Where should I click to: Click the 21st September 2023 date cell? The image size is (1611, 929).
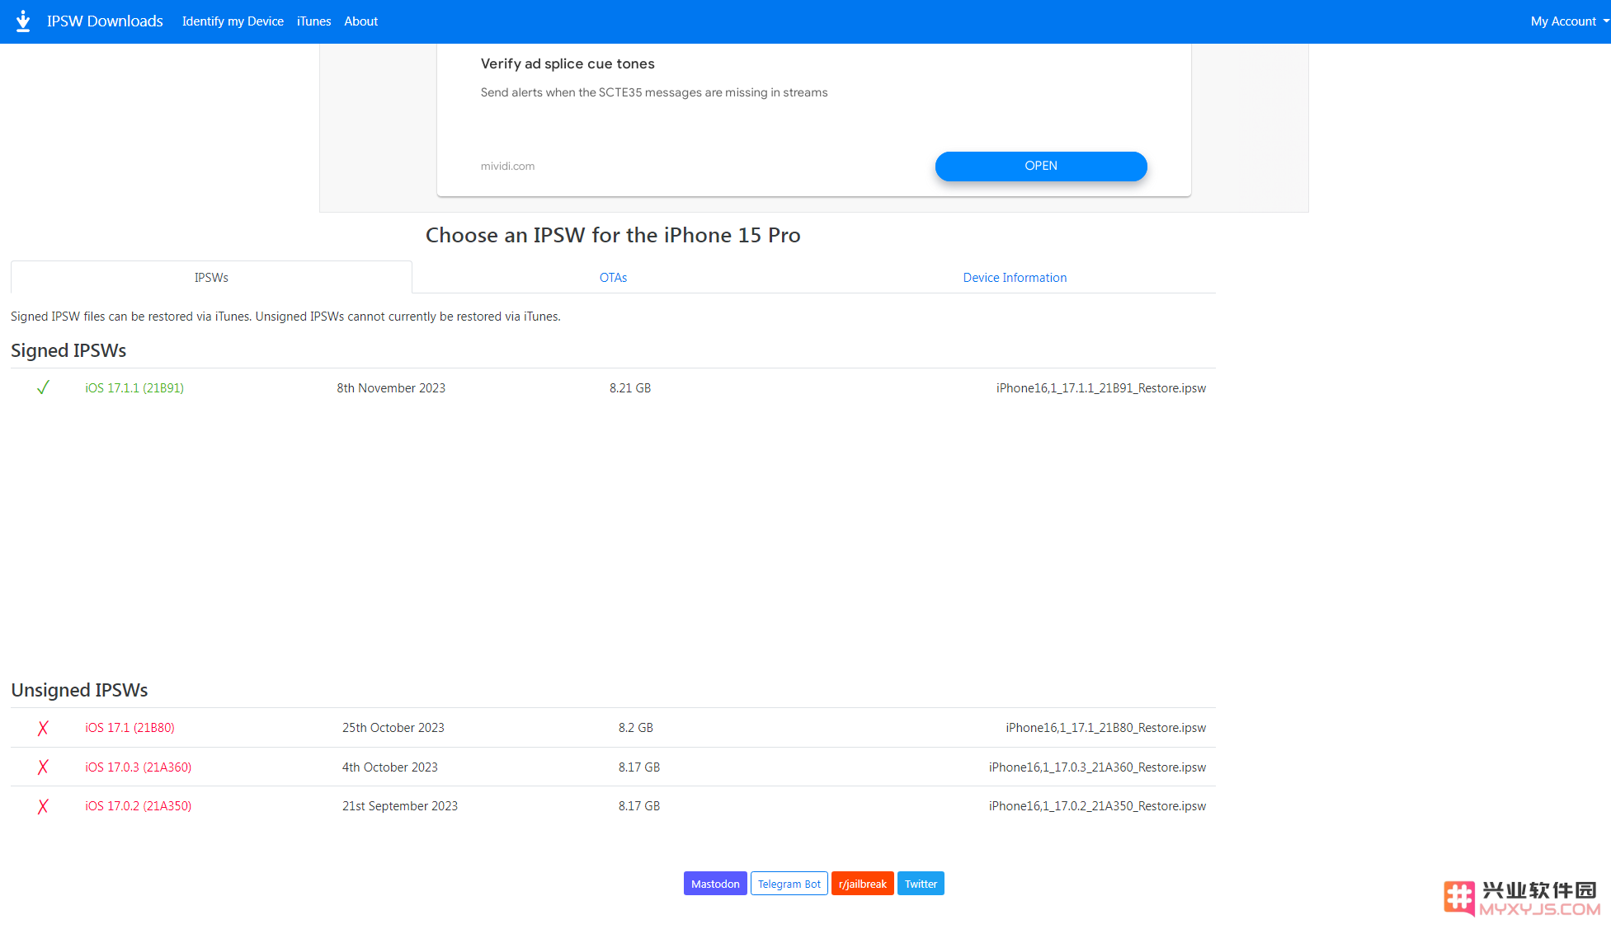(400, 806)
